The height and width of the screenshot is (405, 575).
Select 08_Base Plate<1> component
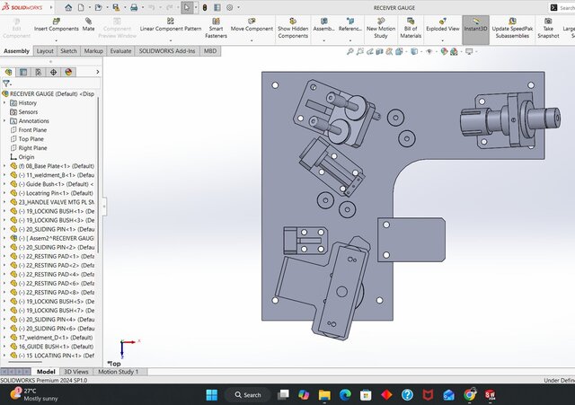[52, 166]
